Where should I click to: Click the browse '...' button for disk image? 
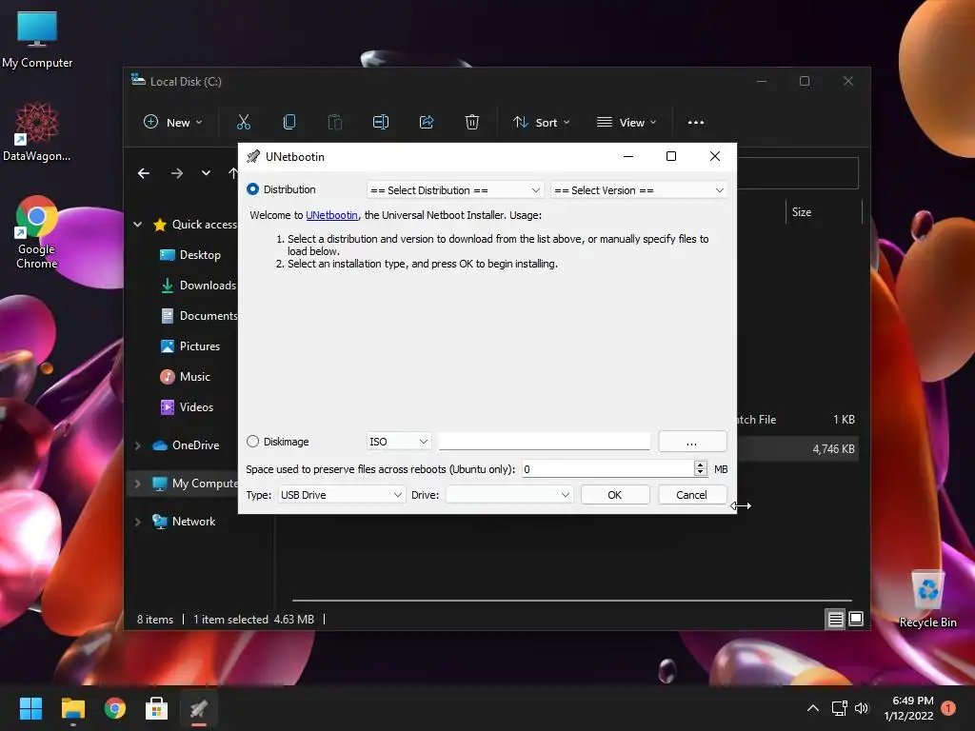tap(692, 442)
